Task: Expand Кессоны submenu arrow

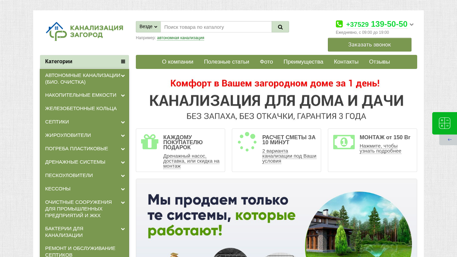Action: [123, 189]
